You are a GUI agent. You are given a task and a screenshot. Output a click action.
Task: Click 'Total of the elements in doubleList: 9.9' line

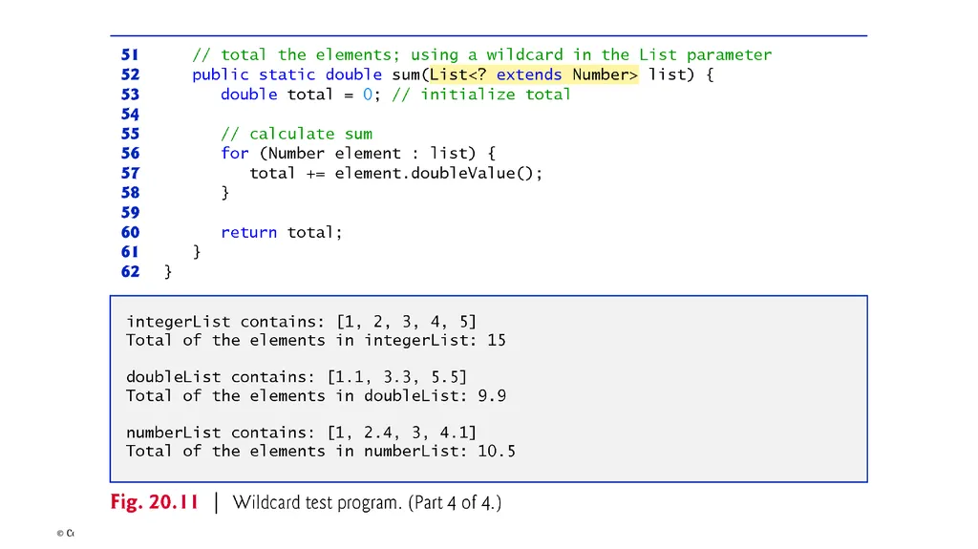[x=315, y=396]
